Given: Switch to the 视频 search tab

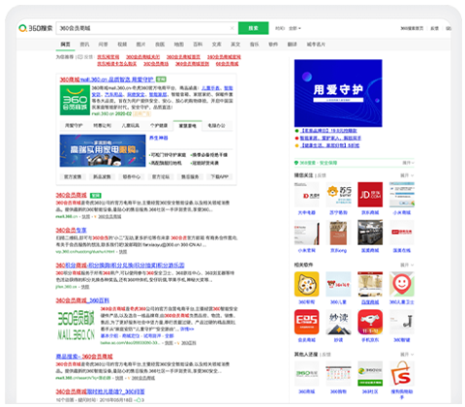Looking at the screenshot, I should [122, 45].
